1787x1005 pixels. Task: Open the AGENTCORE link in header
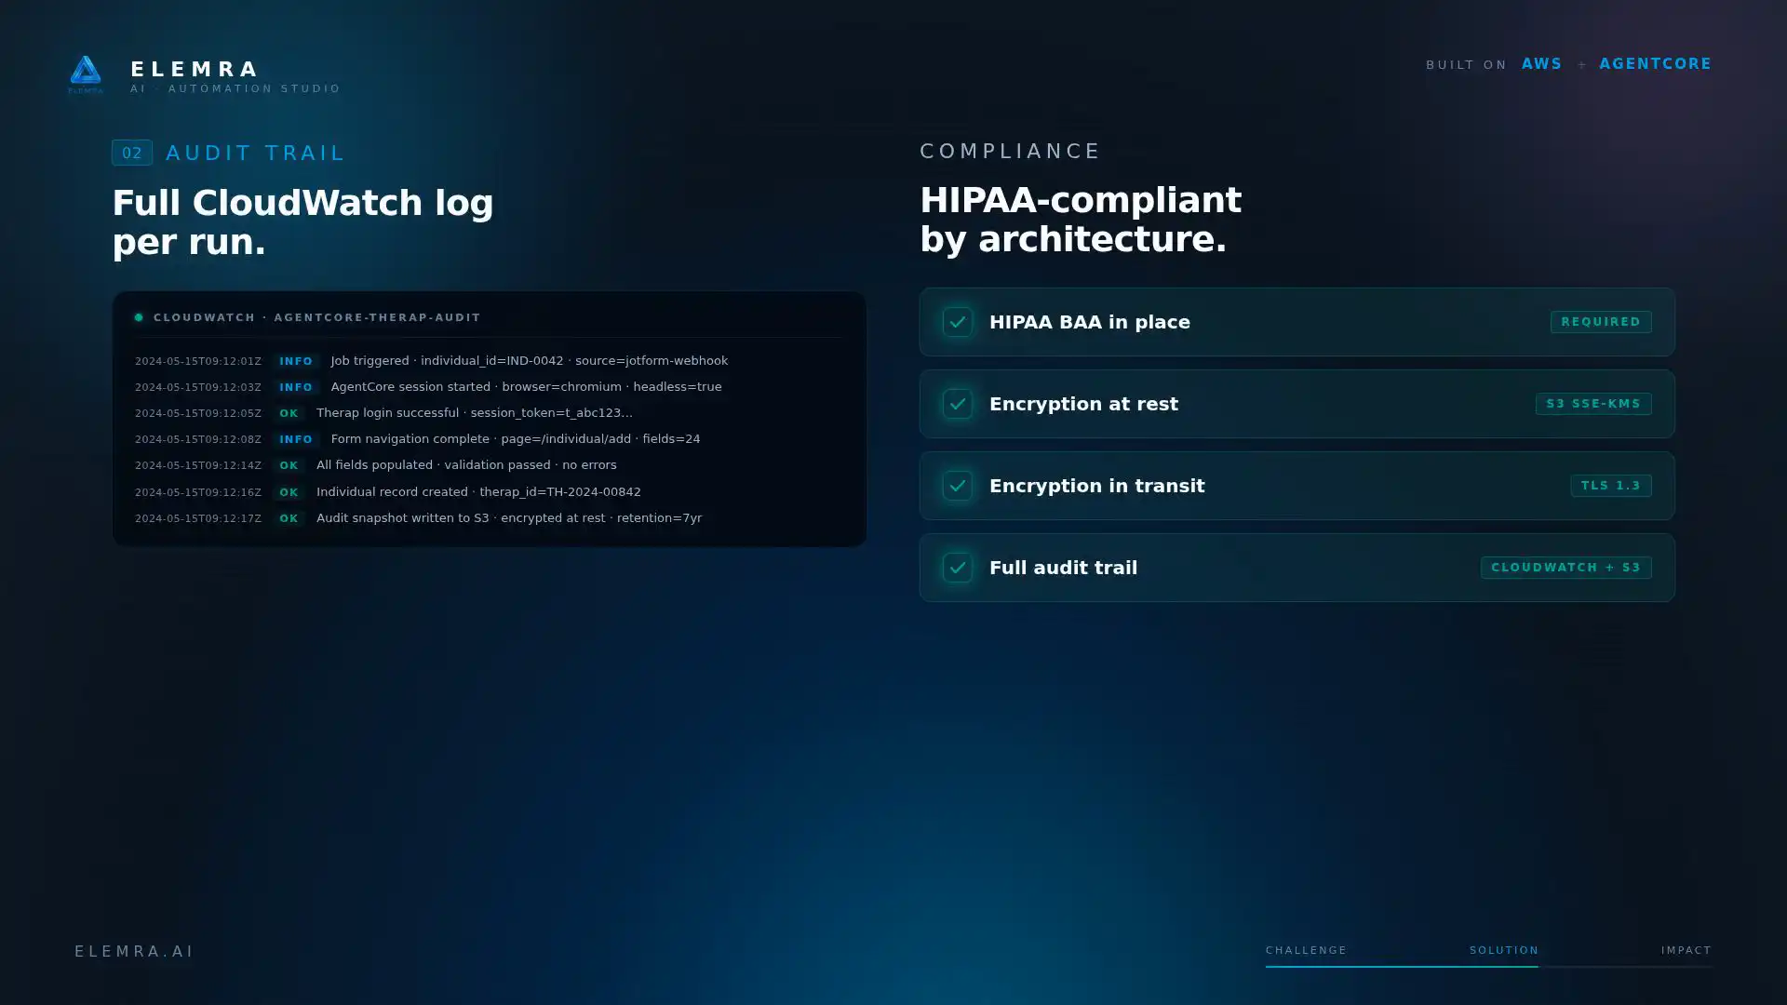point(1656,64)
